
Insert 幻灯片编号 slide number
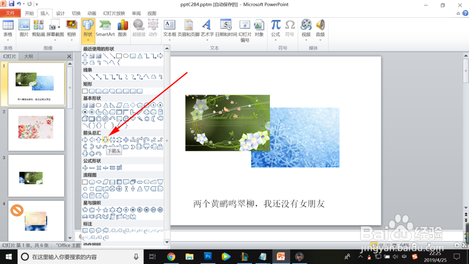click(x=245, y=30)
